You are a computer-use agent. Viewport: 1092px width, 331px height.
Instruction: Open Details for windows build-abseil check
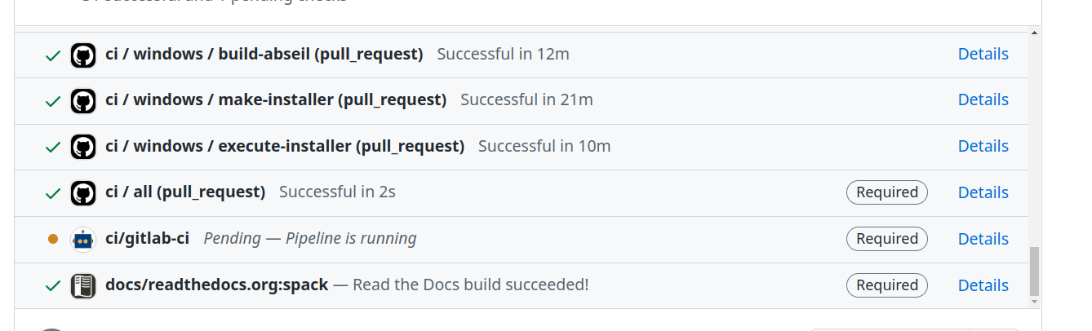point(983,54)
